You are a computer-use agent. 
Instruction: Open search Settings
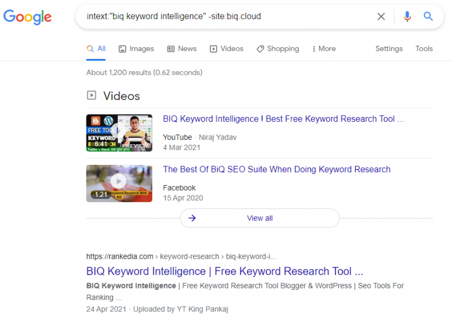(389, 48)
